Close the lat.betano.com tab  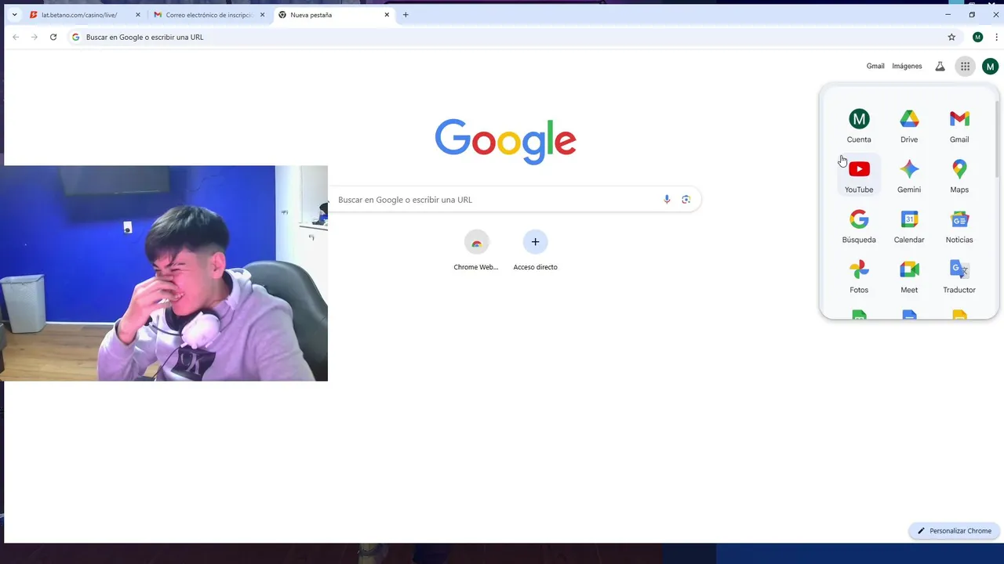pyautogui.click(x=138, y=15)
